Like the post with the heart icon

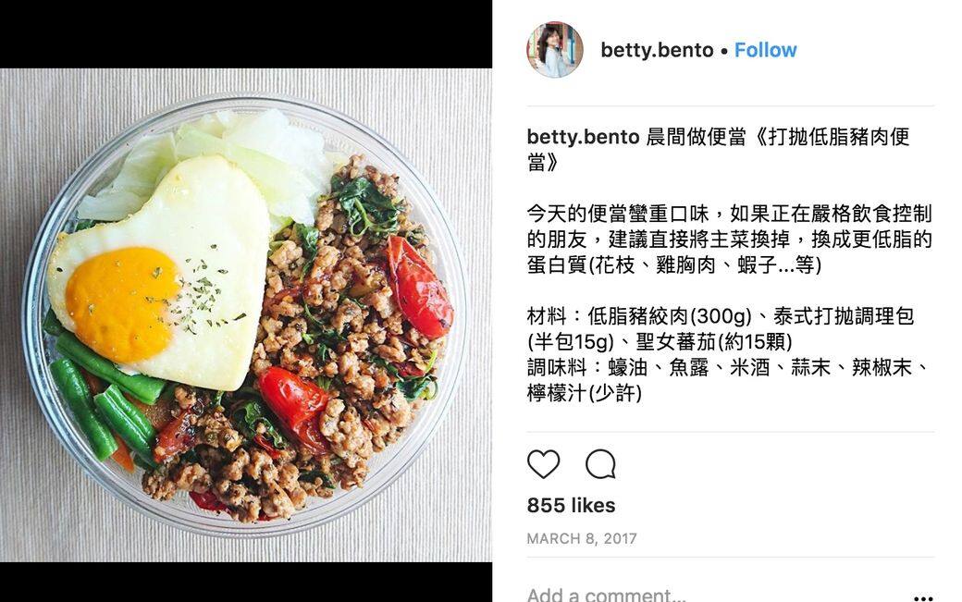point(544,464)
